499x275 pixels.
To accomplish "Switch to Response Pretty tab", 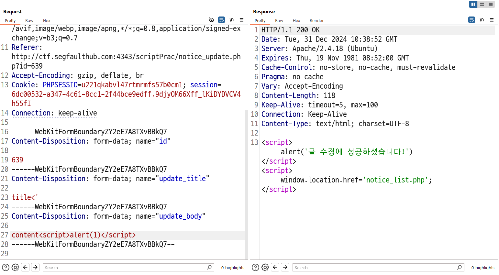I will point(260,20).
